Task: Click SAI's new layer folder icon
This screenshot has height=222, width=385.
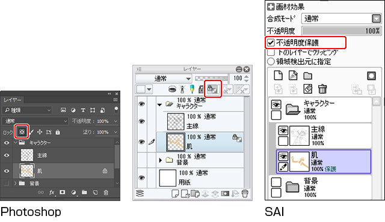Action: pos(307,76)
